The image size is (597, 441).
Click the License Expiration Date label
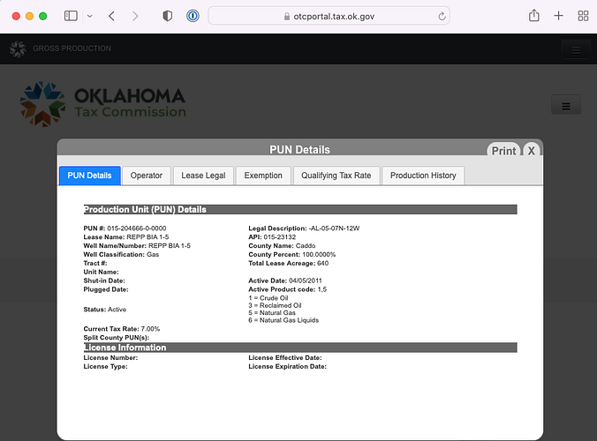point(287,367)
